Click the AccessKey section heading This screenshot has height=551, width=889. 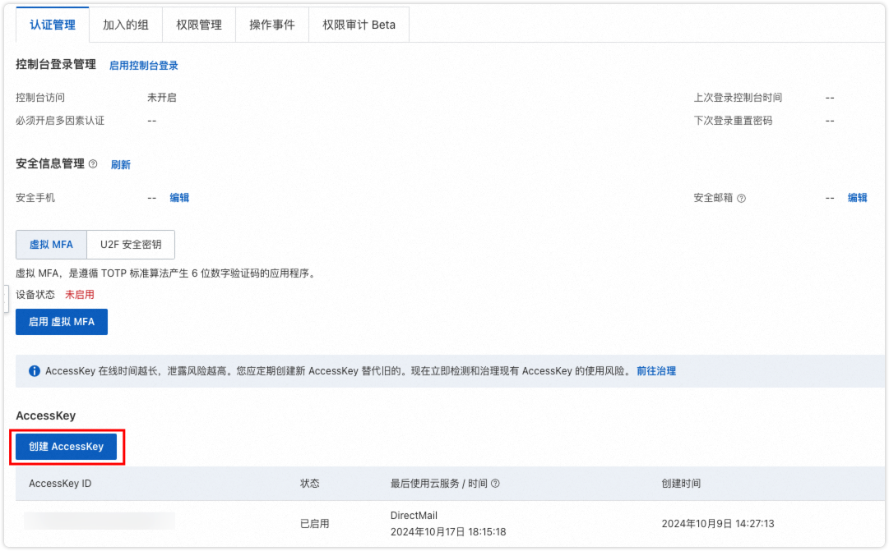45,416
